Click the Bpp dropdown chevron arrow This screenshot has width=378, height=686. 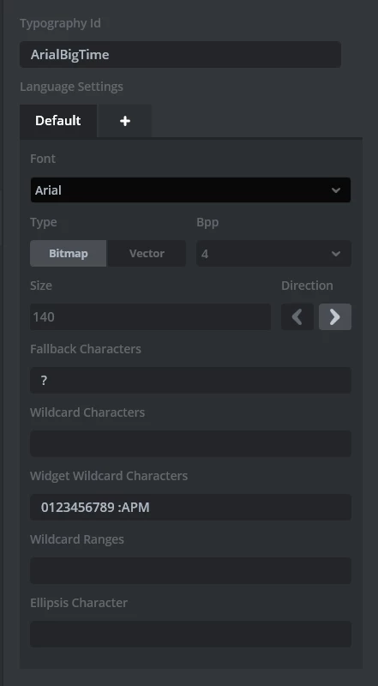pos(336,253)
